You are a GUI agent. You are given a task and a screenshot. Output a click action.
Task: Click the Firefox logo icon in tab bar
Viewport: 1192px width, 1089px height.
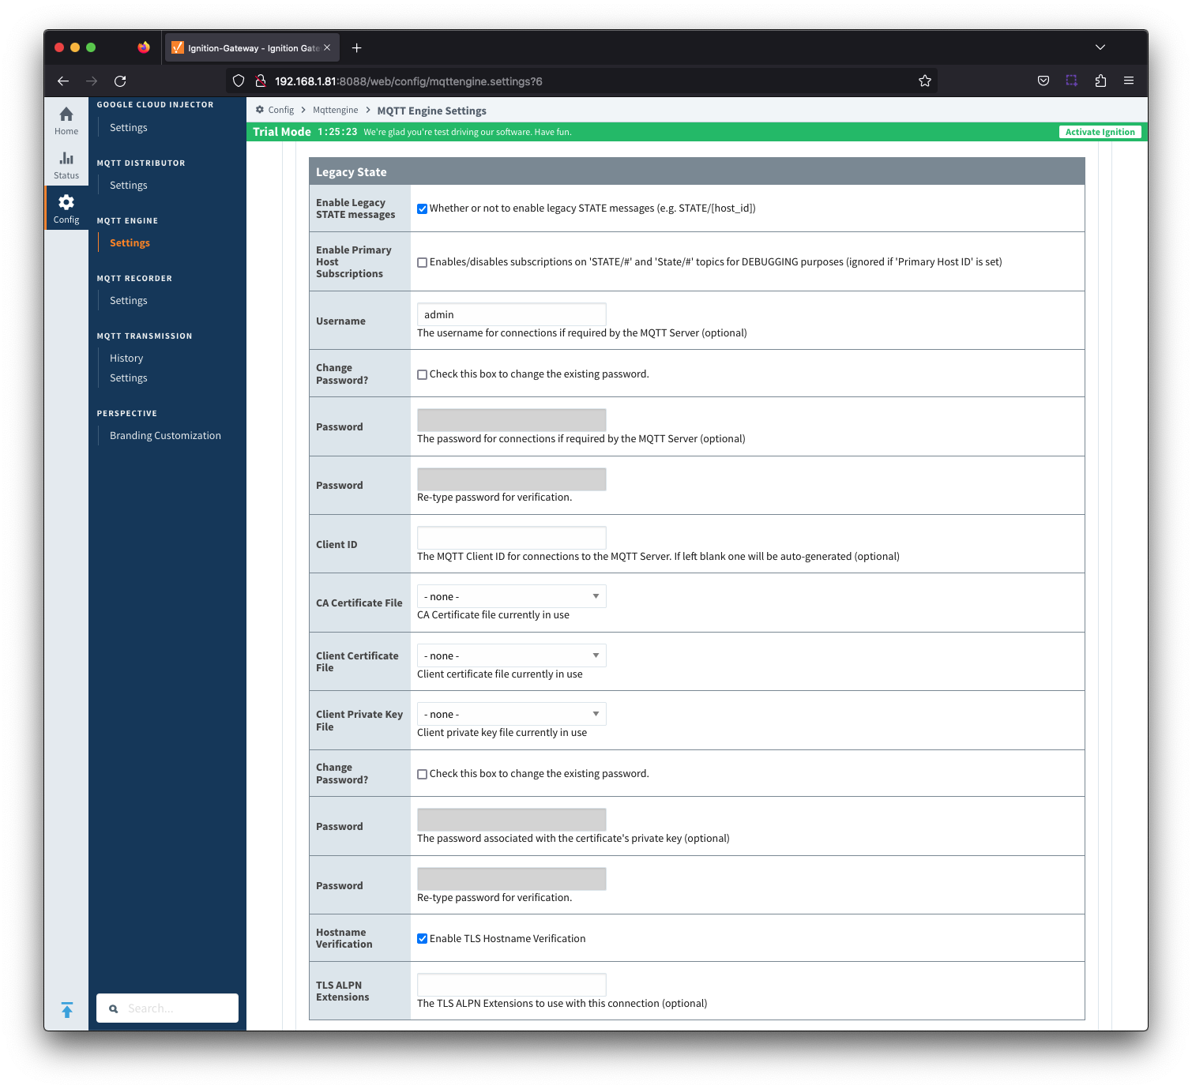[144, 47]
